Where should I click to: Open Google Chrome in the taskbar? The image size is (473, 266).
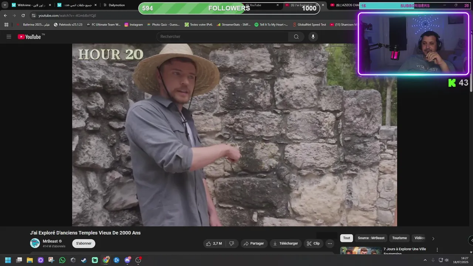coord(106,260)
